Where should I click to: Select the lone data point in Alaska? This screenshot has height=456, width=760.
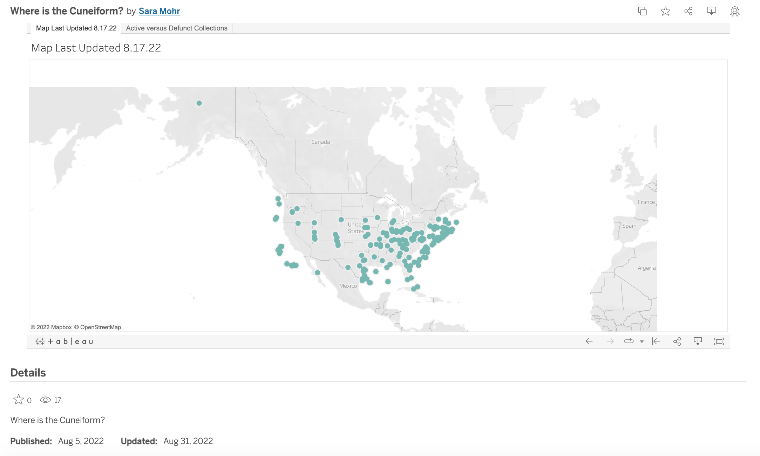coord(199,103)
